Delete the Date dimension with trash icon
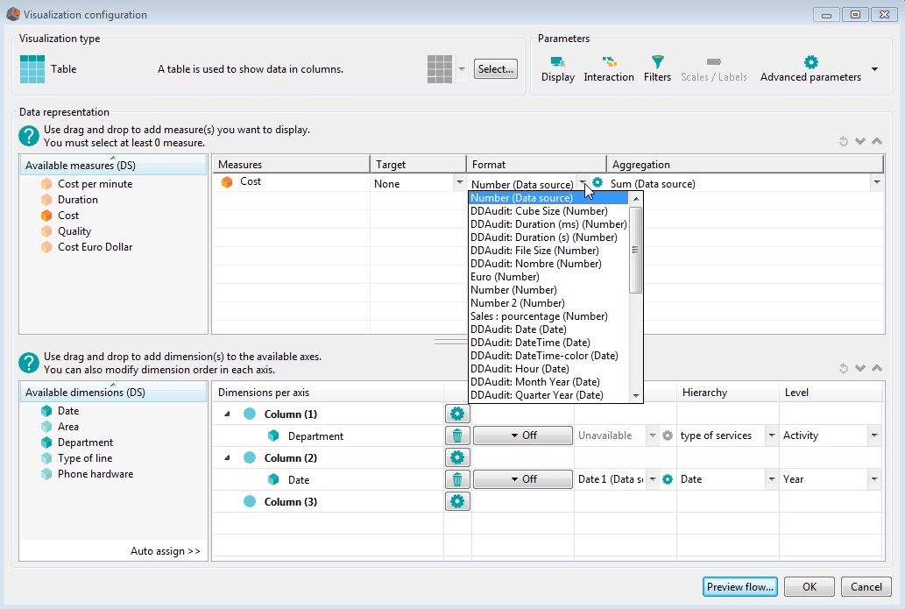 pyautogui.click(x=457, y=479)
